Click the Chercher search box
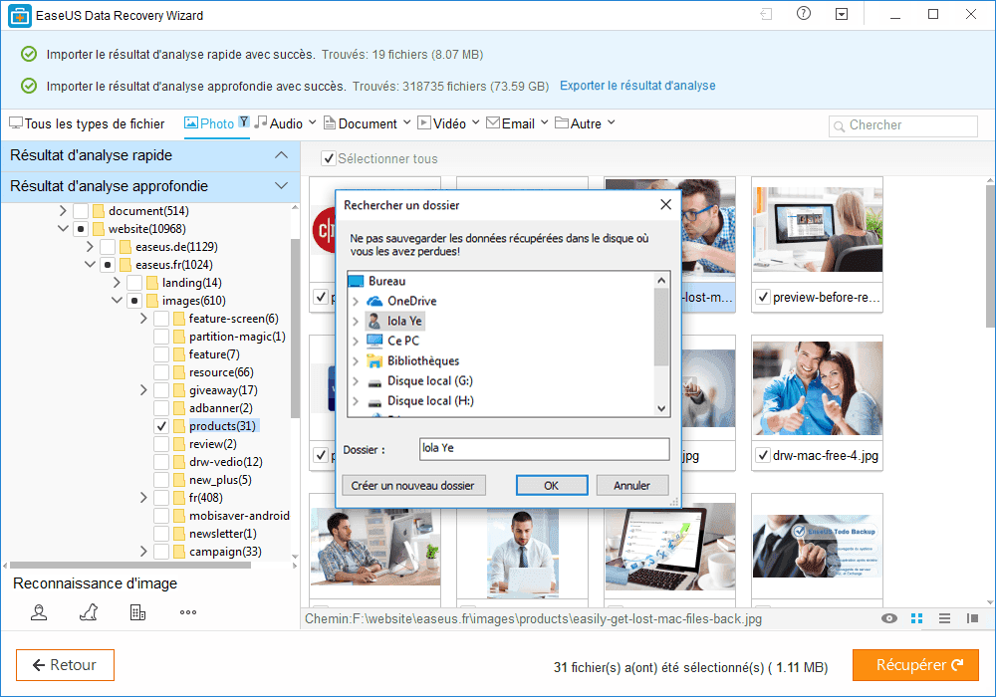The image size is (996, 697). (903, 125)
